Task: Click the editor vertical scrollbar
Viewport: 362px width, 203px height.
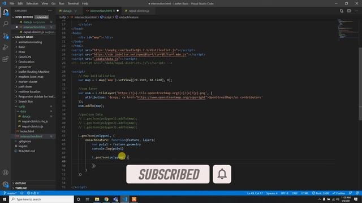Action: click(360, 84)
